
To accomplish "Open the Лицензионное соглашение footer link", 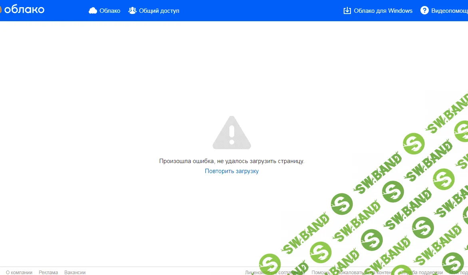I will click(275, 272).
